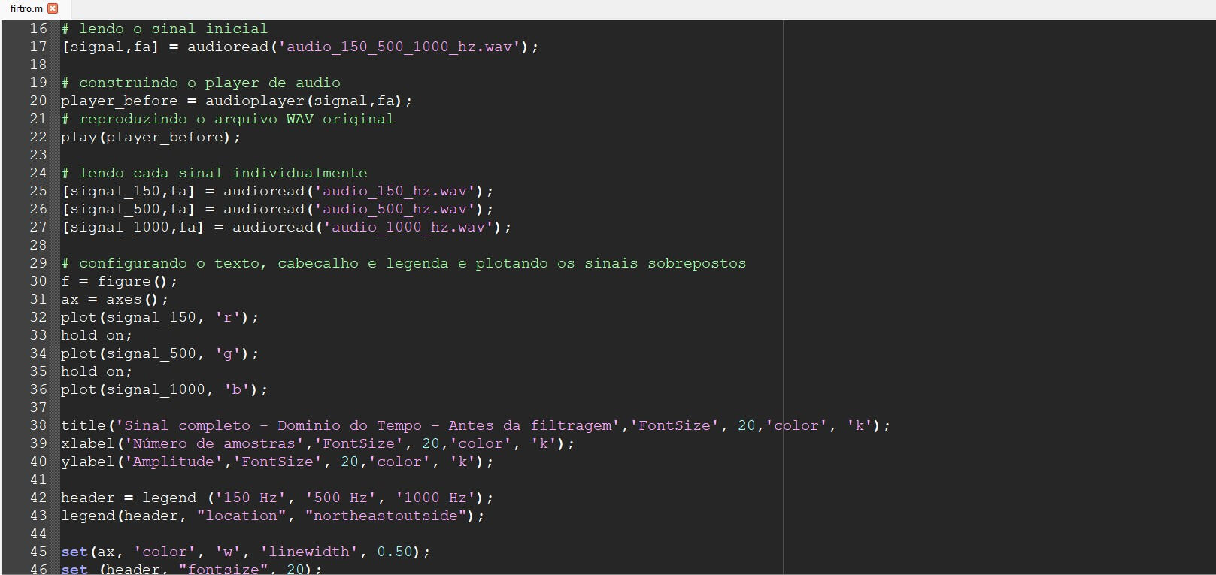Place cursor on play(player_before) line
The height and width of the screenshot is (575, 1216).
tap(150, 137)
